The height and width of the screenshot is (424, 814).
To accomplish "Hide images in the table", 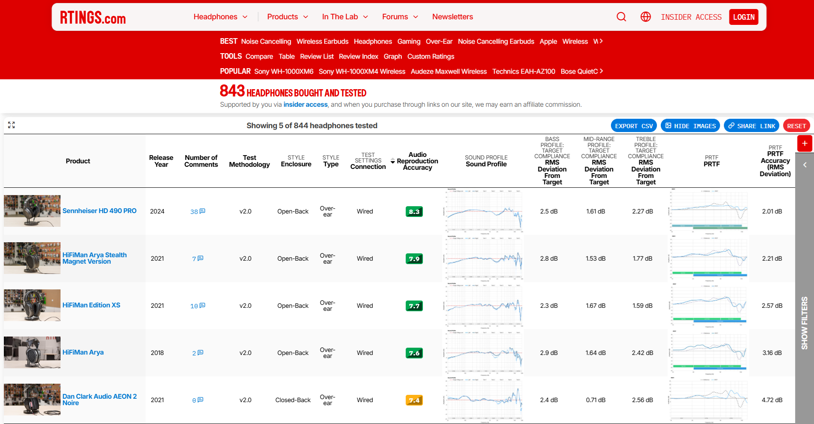I will tap(690, 126).
